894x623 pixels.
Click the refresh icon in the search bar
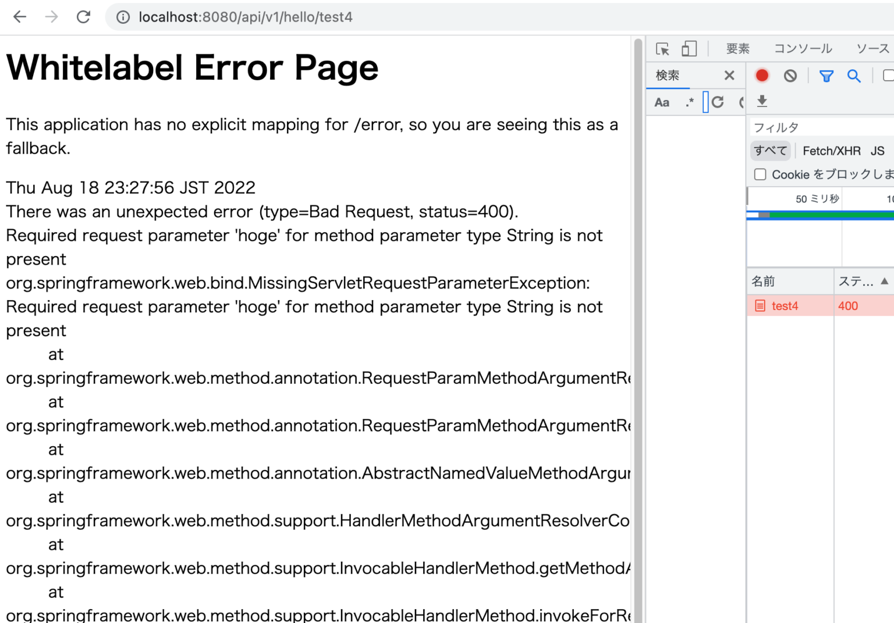point(718,102)
